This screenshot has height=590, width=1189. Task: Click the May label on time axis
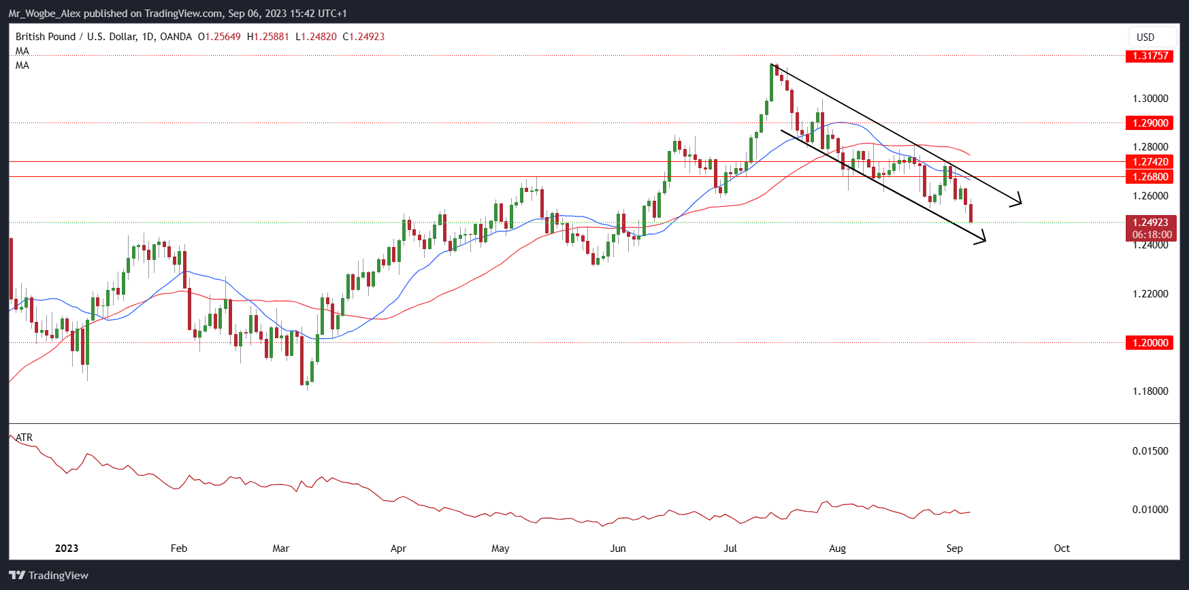pos(500,548)
